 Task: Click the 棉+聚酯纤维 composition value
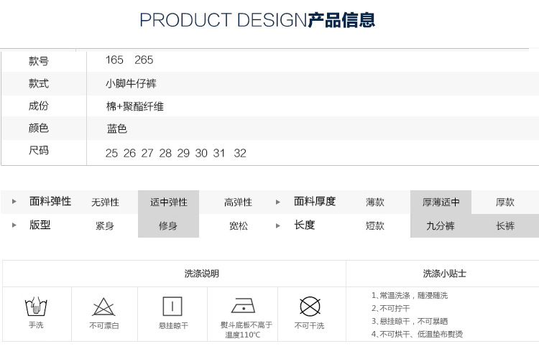click(135, 106)
